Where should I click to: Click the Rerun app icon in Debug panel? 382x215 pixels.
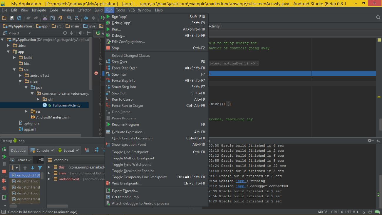point(4,149)
